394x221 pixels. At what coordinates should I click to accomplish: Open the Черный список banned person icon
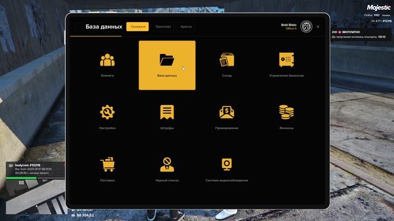(x=167, y=165)
